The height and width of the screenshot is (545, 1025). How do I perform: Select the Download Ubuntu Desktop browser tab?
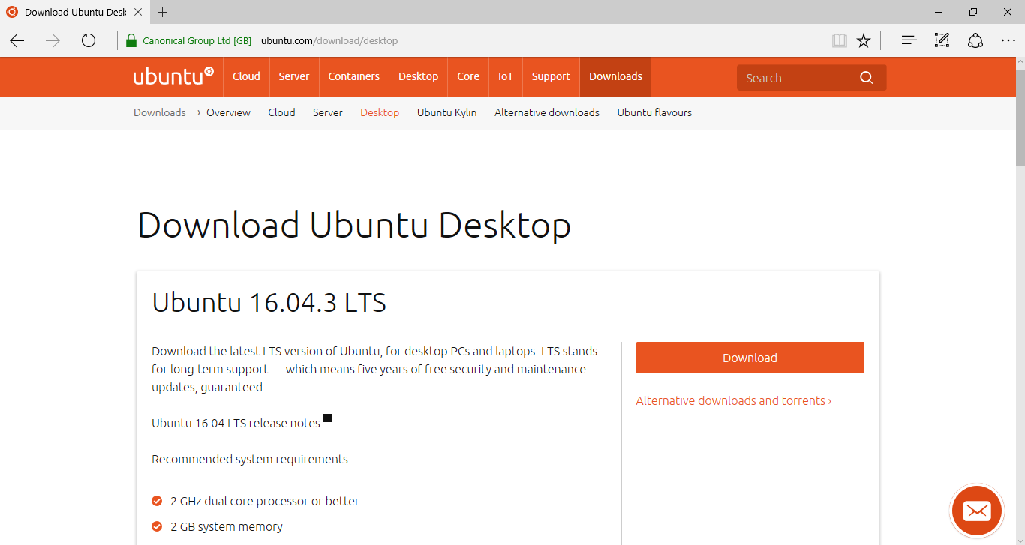click(75, 12)
